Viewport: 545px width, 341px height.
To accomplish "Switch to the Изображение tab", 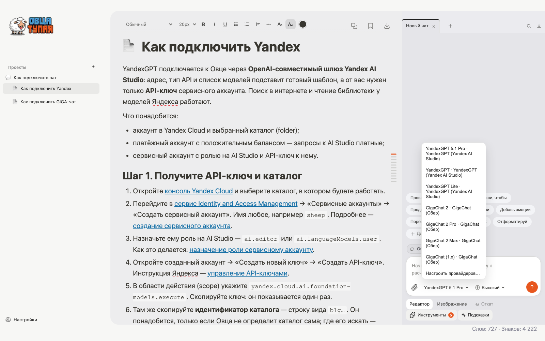I will tap(452, 304).
